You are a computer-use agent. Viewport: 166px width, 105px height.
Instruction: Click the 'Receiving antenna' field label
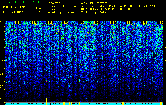coord(61,12)
